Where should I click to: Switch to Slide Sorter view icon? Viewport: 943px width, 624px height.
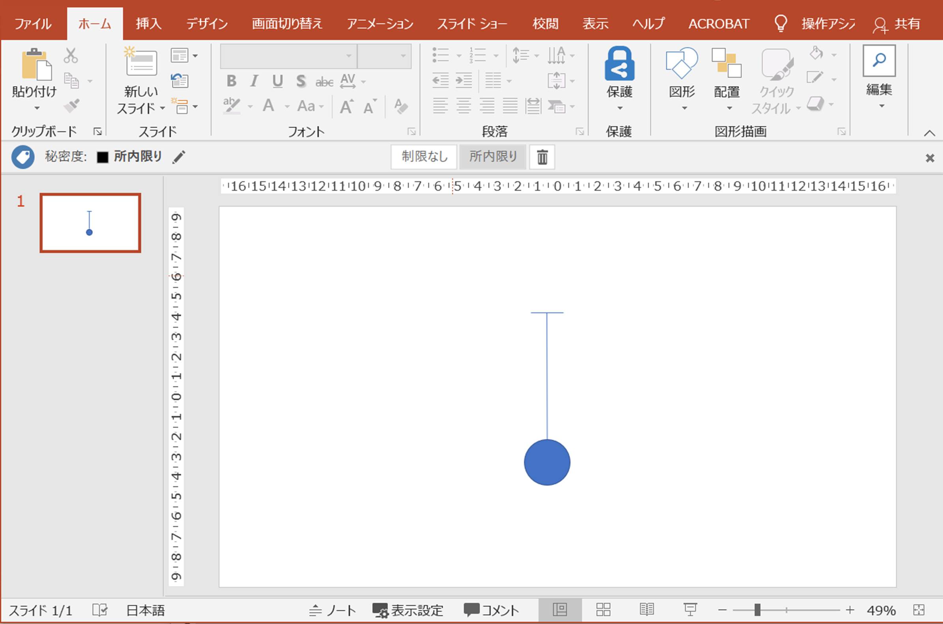[603, 610]
